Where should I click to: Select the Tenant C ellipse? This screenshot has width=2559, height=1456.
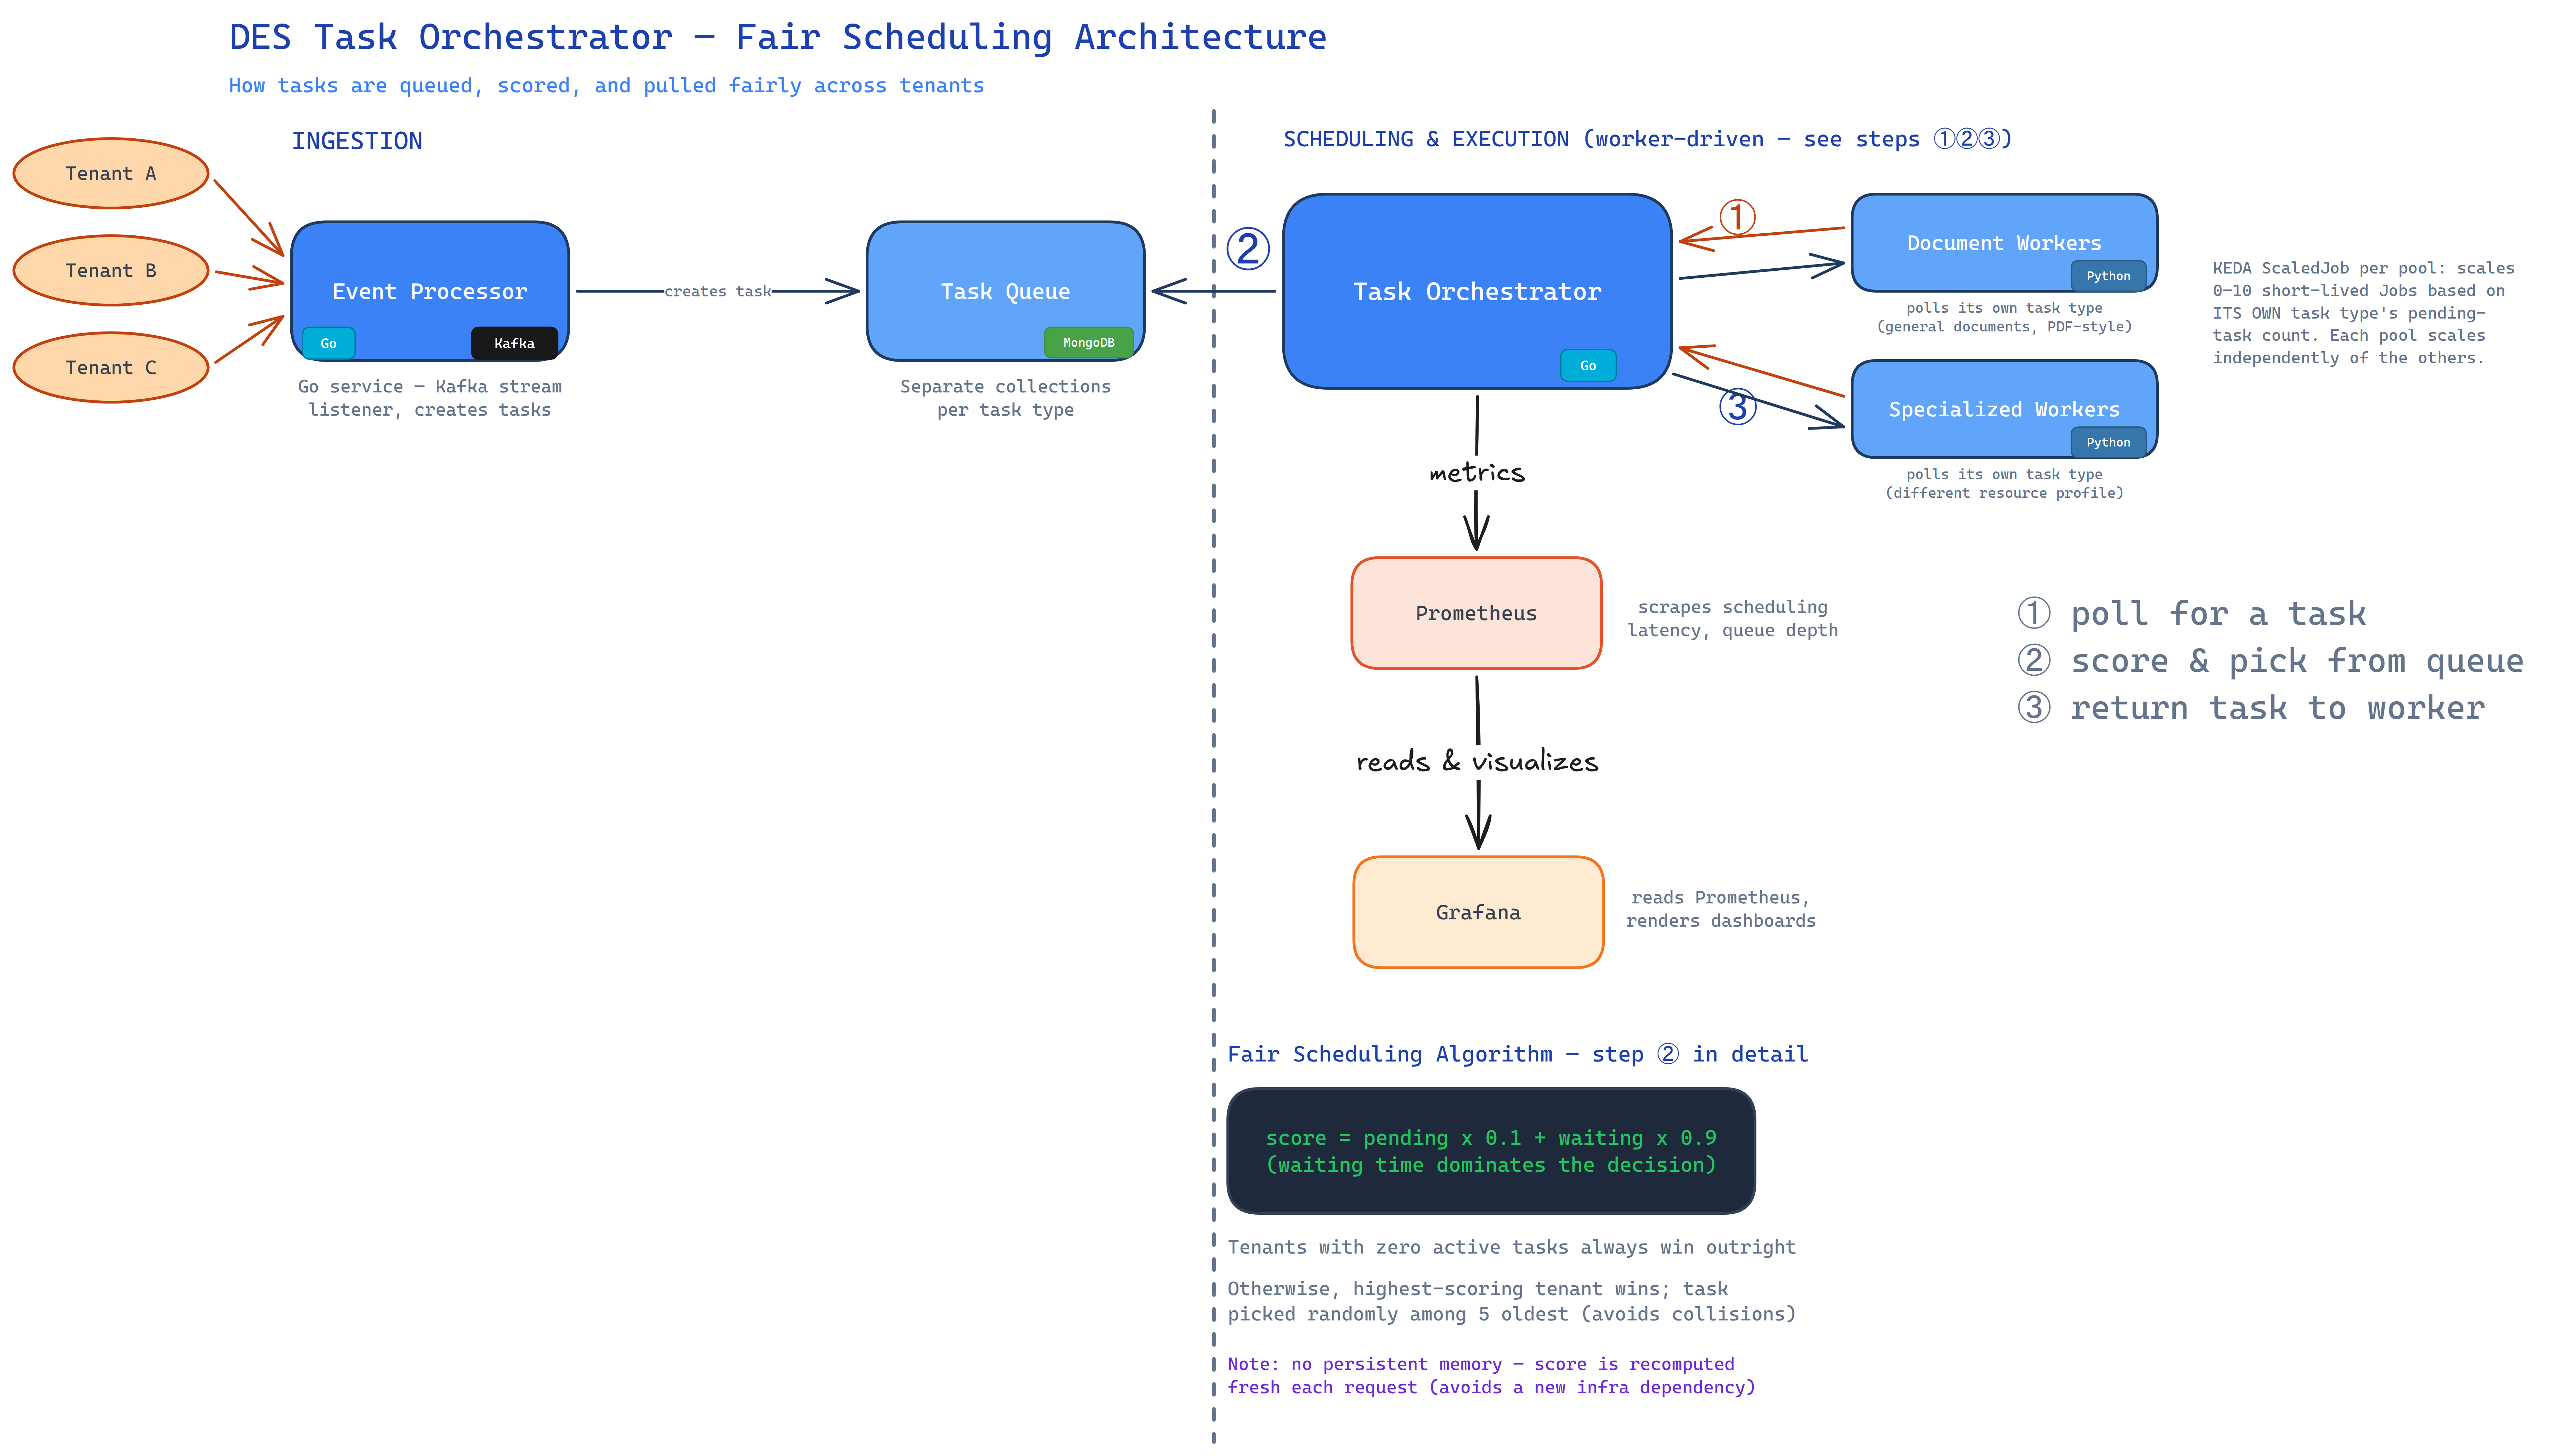[111, 367]
